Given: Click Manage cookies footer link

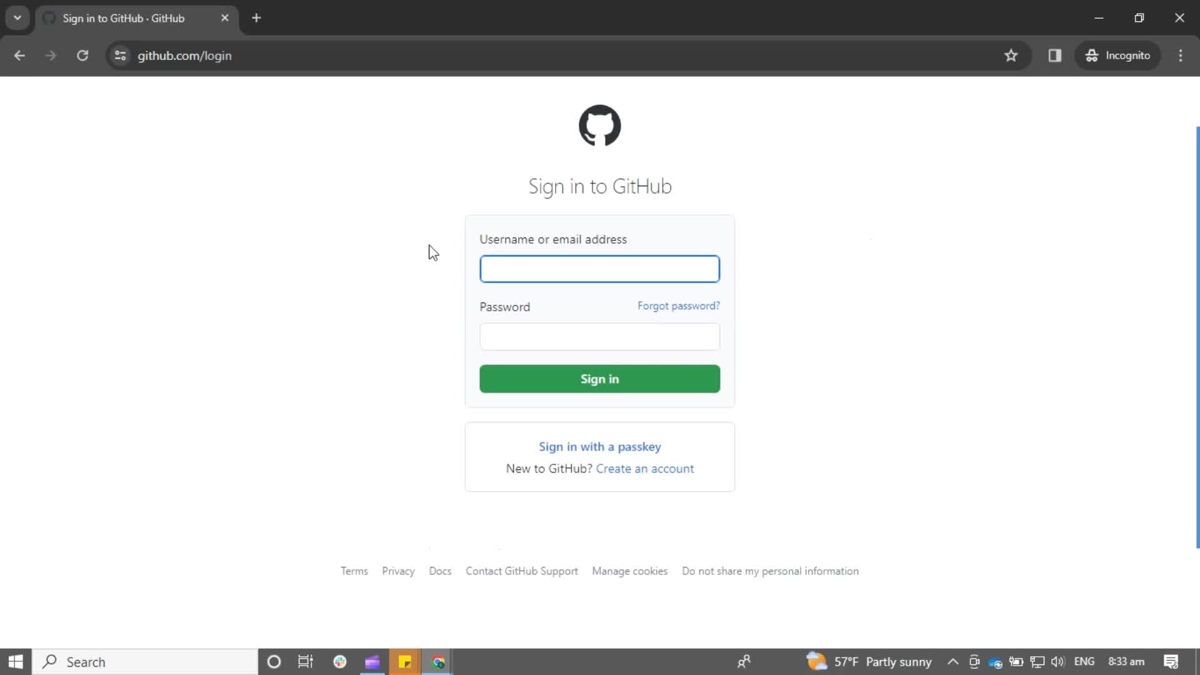Looking at the screenshot, I should click(629, 571).
